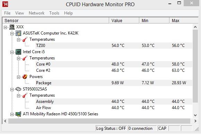Screen dimensions: 201x135
Task: Click the horizontal scrollbar track
Action: click(x=99, y=121)
